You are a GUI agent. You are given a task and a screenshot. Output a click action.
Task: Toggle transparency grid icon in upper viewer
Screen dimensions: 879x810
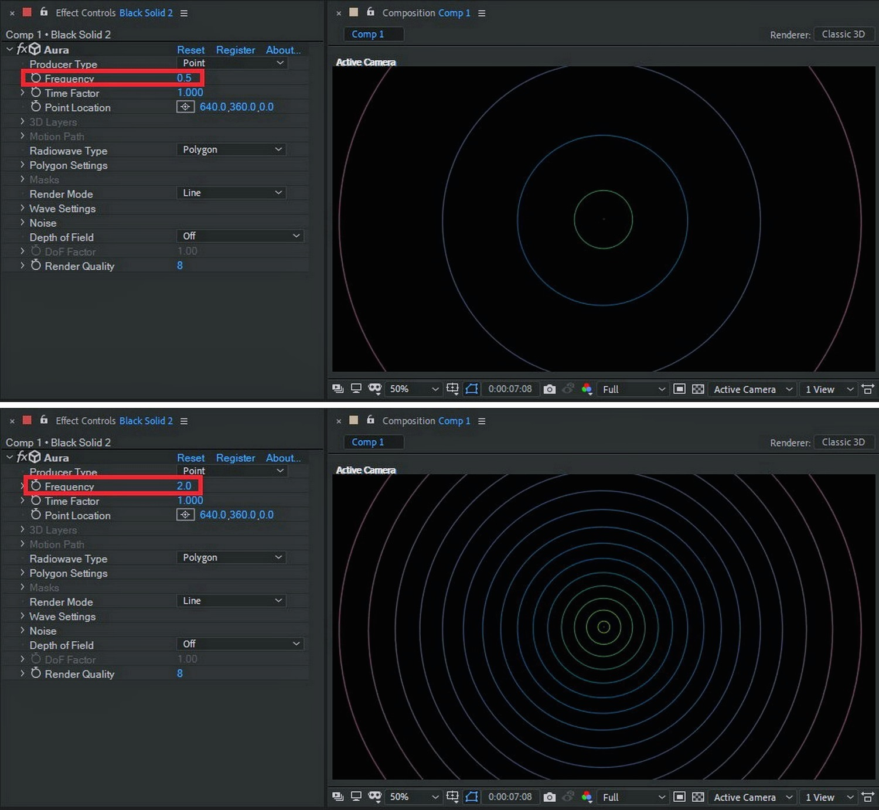click(x=698, y=389)
